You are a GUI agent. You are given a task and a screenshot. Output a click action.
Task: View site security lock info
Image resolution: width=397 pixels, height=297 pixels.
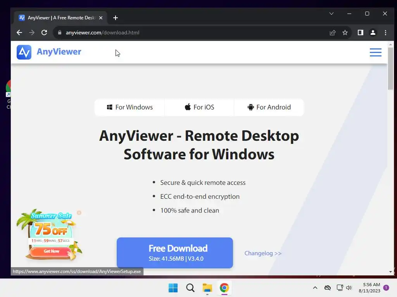coord(60,32)
